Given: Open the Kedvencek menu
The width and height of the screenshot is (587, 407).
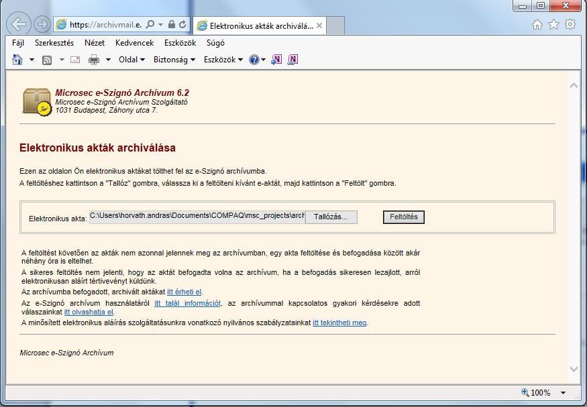Looking at the screenshot, I should [134, 43].
